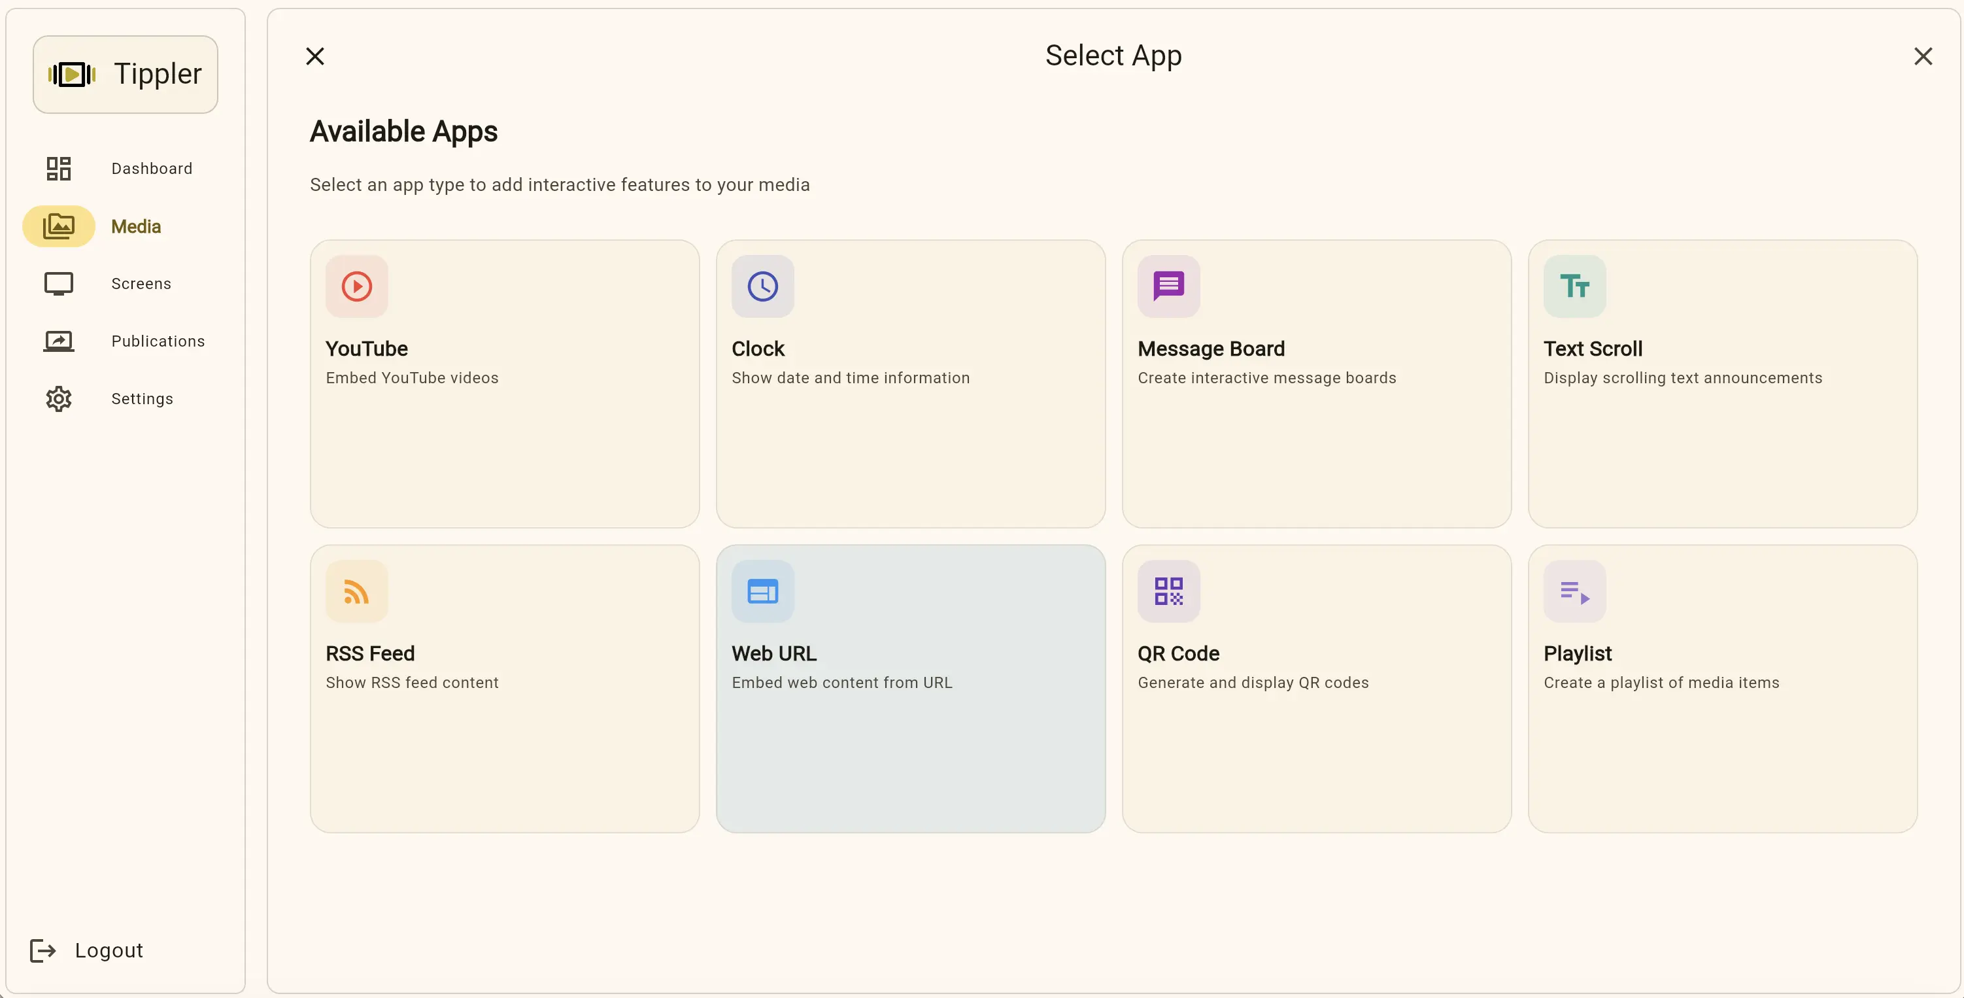
Task: Click the Clock app icon
Action: pos(763,286)
